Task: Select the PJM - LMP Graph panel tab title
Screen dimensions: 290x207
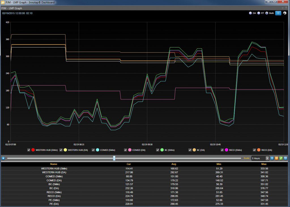Action: (12, 8)
